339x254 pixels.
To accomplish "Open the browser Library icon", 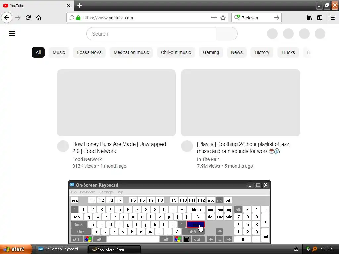I will point(309,18).
